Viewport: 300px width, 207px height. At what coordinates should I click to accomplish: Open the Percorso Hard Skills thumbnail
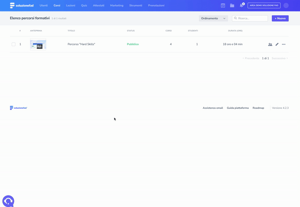click(38, 44)
